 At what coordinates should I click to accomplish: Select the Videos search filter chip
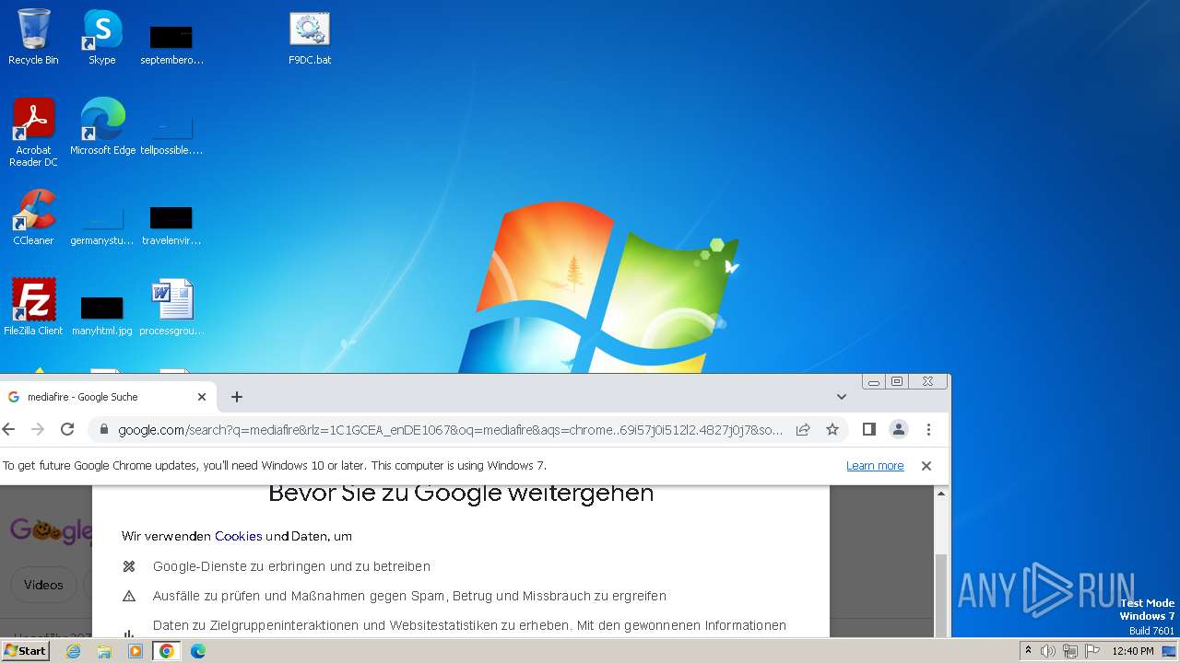click(43, 585)
